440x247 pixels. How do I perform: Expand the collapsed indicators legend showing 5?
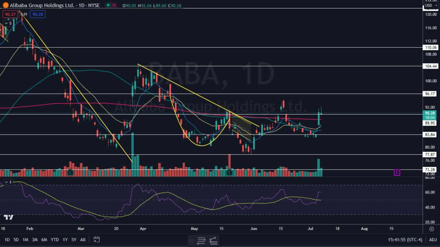(x=8, y=23)
